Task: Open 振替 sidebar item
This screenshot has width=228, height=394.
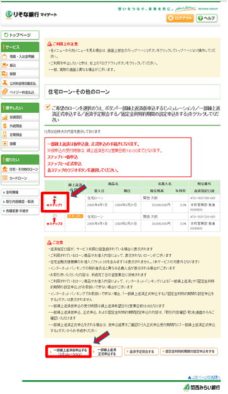Action: pos(20,74)
